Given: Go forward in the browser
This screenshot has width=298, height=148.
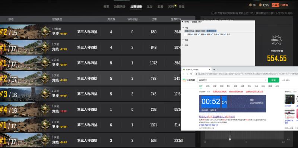Looking at the screenshot, I should [x=187, y=74].
